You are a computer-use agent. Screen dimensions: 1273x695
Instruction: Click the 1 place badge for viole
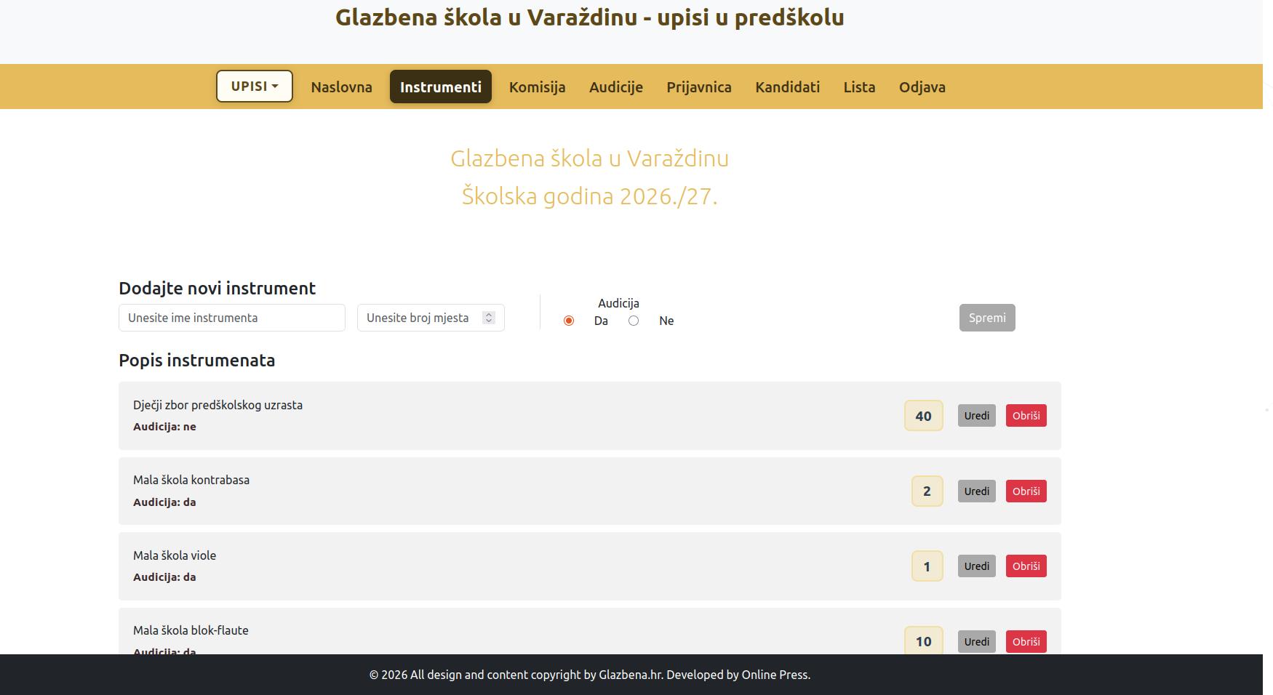point(927,566)
